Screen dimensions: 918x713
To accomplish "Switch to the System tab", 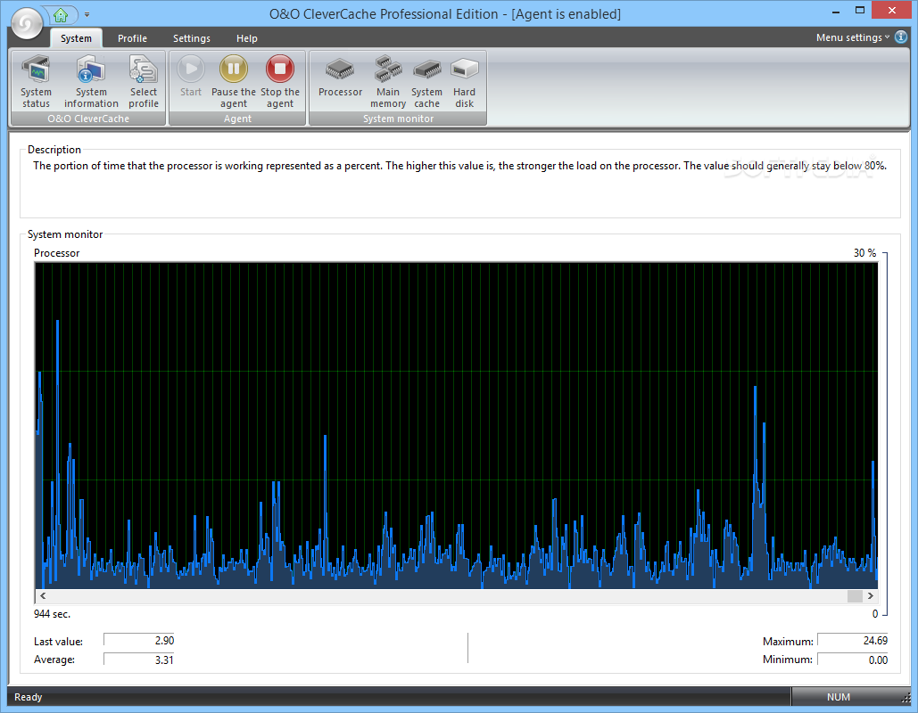I will coord(76,38).
